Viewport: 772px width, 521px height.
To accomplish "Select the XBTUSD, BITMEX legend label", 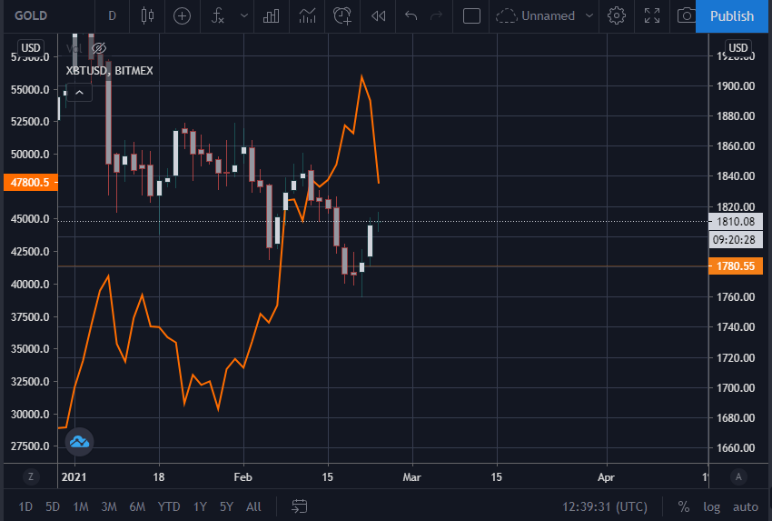I will (110, 71).
